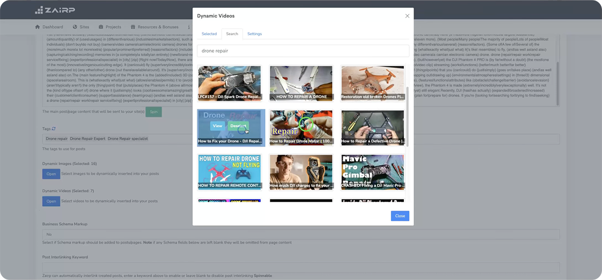Select the 'How much DJI charges' video
This screenshot has width=602, height=280.
[301, 171]
